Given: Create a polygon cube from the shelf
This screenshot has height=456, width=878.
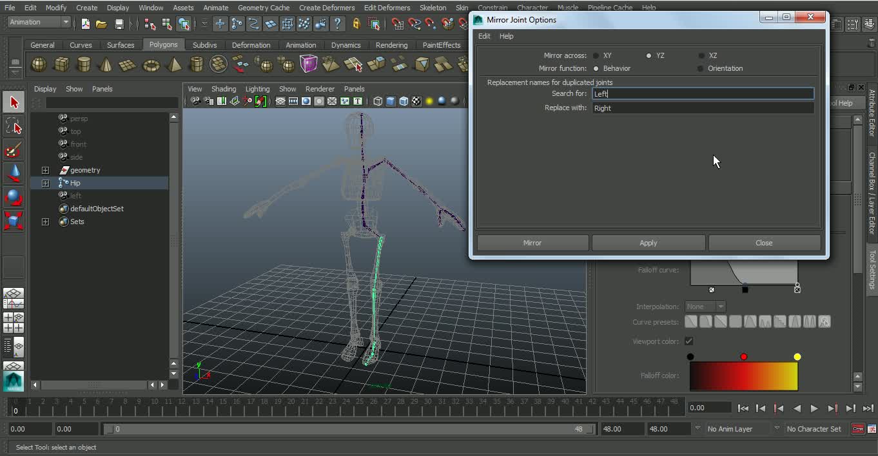Looking at the screenshot, I should (62, 64).
